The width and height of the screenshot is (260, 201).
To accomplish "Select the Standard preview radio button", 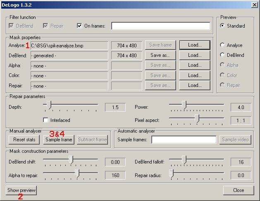I will pos(222,26).
